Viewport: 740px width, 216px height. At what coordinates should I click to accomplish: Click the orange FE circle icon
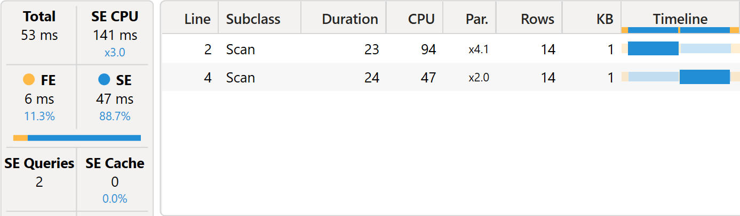(29, 80)
